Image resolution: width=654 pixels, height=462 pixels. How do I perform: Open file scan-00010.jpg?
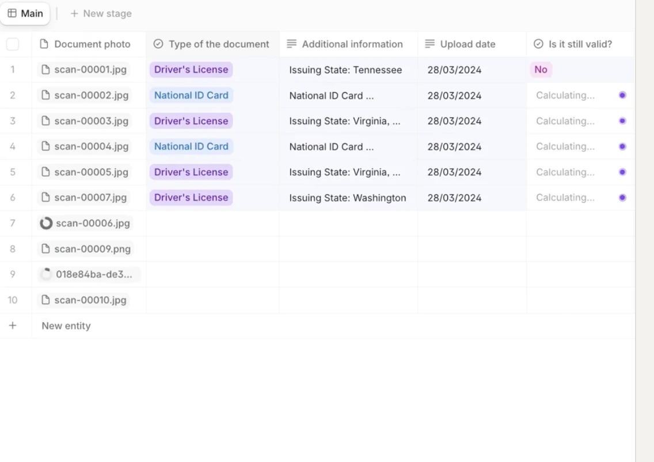(83, 300)
